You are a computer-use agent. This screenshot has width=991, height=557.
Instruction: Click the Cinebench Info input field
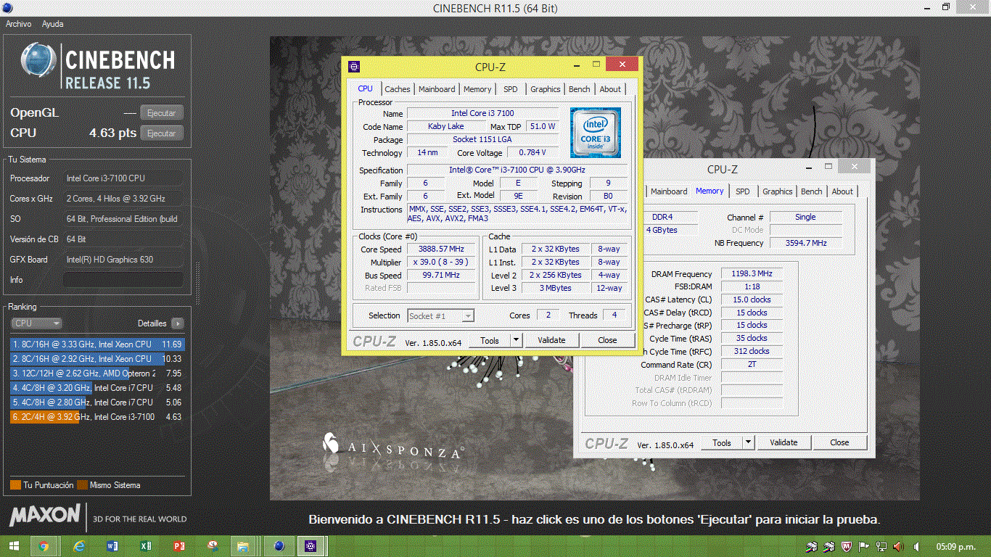(x=123, y=280)
